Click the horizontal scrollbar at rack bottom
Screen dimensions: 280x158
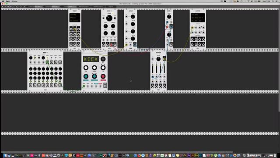coord(117,152)
